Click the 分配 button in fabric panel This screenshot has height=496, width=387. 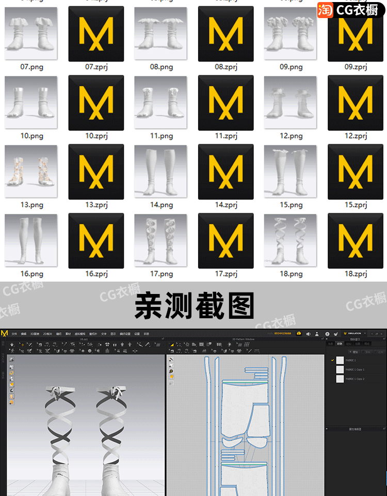(379, 352)
